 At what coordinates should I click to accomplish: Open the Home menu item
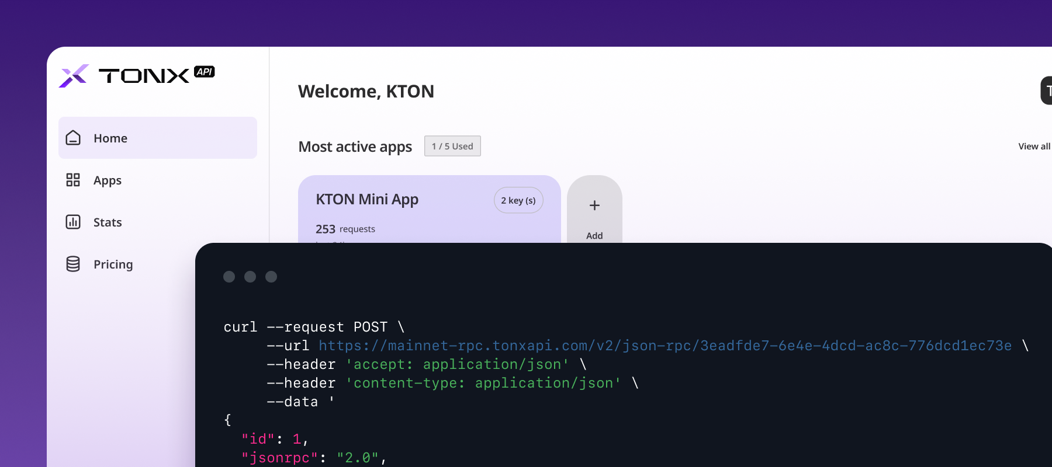[x=158, y=138]
